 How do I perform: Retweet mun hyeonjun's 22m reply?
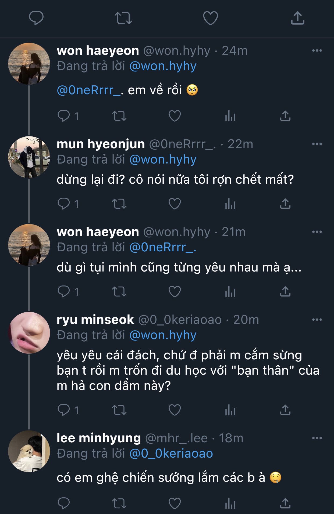point(119,204)
